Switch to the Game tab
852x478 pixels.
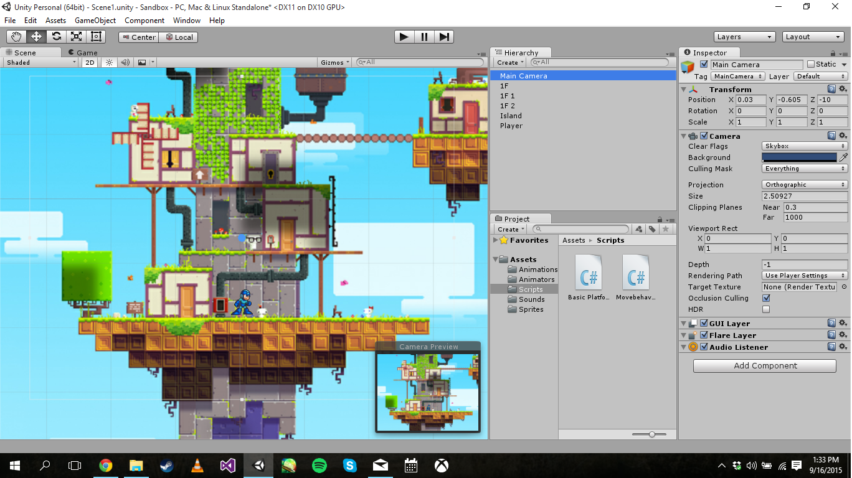[83, 53]
